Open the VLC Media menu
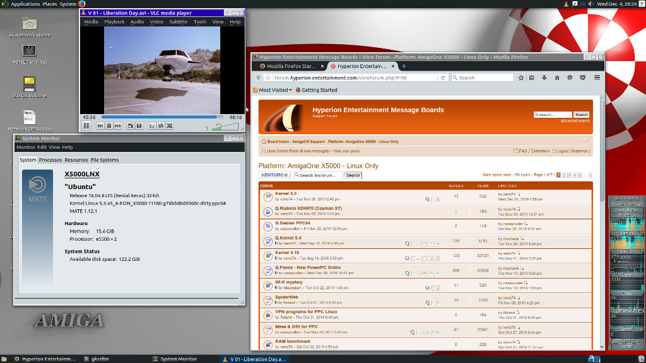Screen dimensions: 646x363 click(x=91, y=22)
